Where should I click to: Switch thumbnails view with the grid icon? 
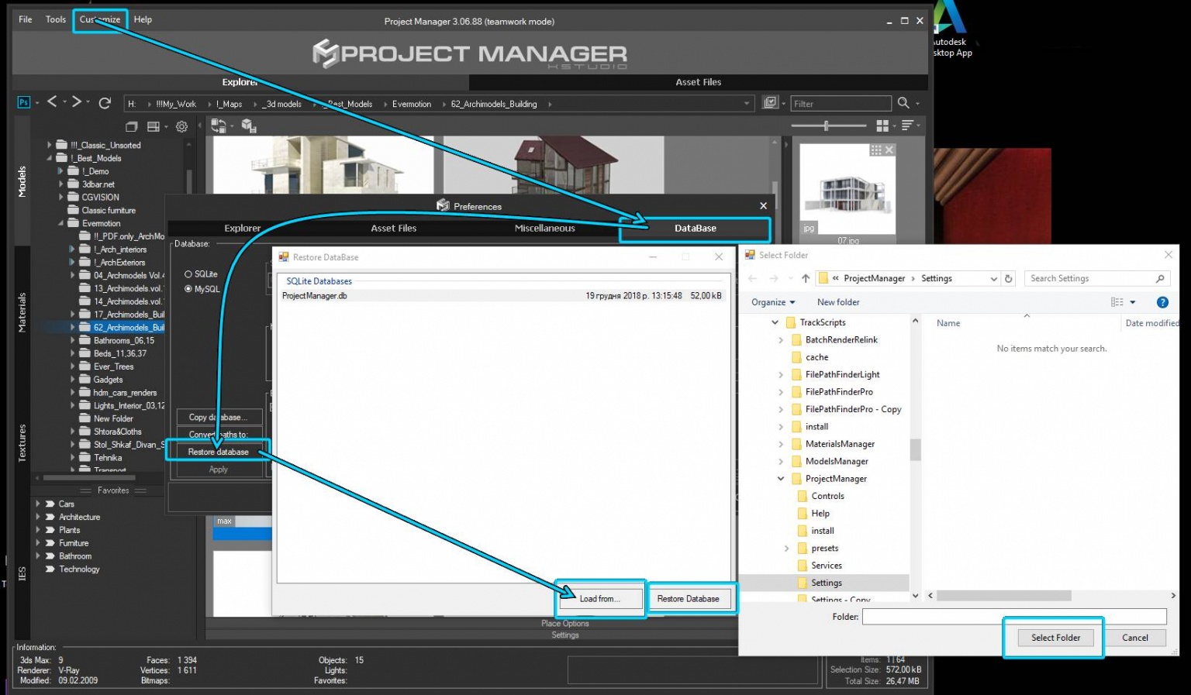pyautogui.click(x=882, y=126)
